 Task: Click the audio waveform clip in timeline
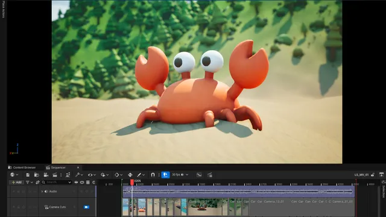238,192
